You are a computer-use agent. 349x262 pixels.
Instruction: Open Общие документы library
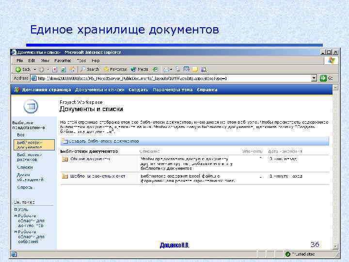point(90,159)
